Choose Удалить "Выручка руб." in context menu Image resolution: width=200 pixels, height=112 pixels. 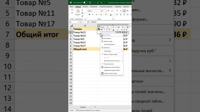tap(112, 54)
